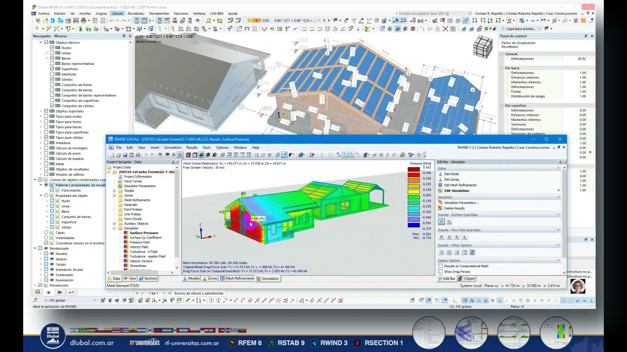Select Streamlines in Project Navigator
This screenshot has width=627, height=352.
(x=138, y=265)
